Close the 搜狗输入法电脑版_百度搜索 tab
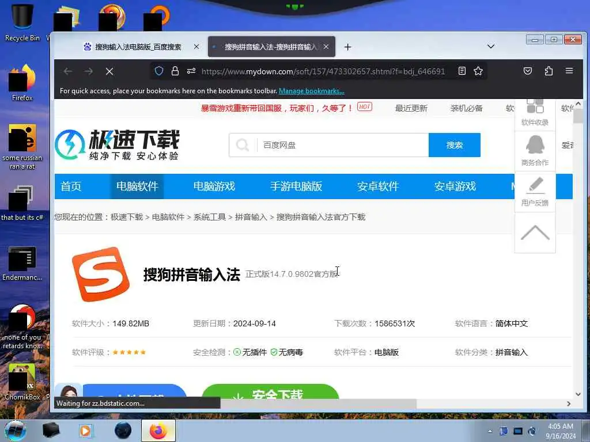The height and width of the screenshot is (442, 590). (x=196, y=47)
